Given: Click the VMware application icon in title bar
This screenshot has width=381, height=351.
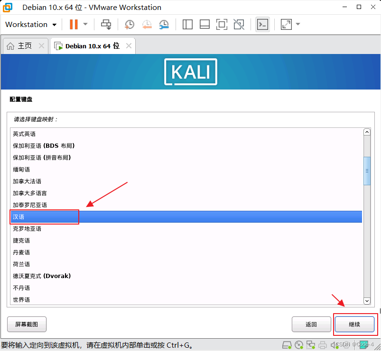Looking at the screenshot, I should 8,7.
